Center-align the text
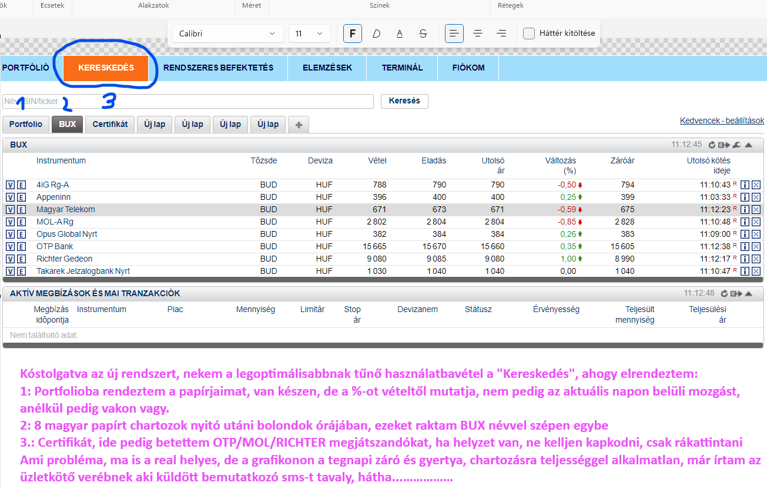Screen dimensions: 767x489 [x=478, y=34]
